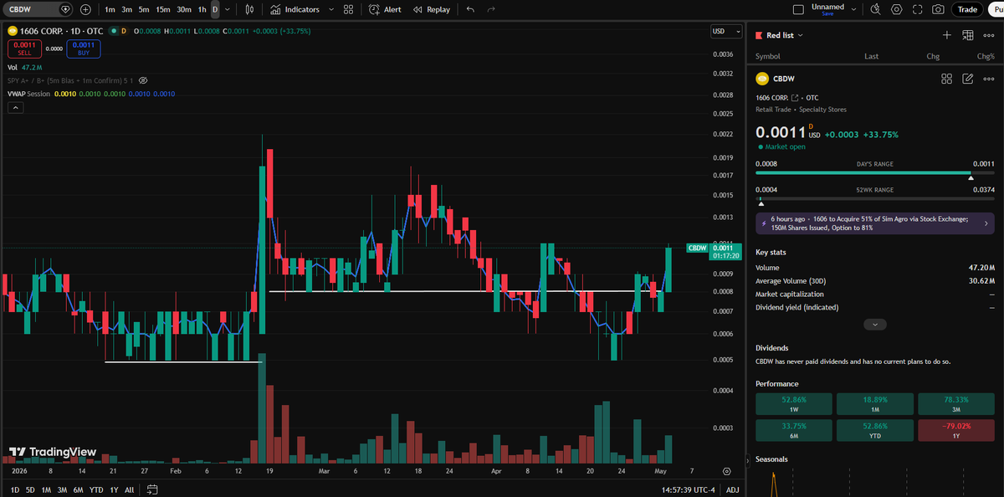Select the 1m timeframe
Image resolution: width=1004 pixels, height=497 pixels.
[x=110, y=9]
